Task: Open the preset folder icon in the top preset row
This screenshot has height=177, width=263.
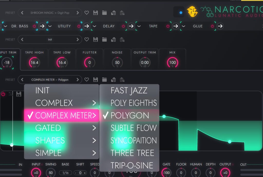Action: tap(104, 13)
